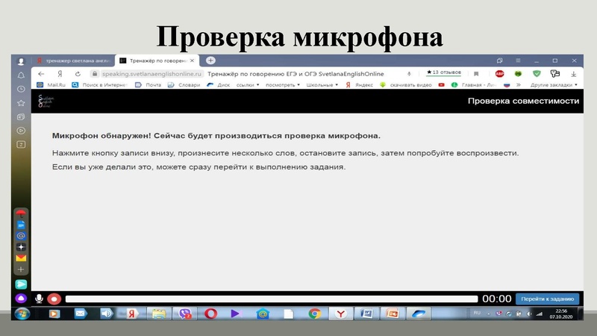
Task: Open PowerPoint from the taskbar
Action: point(393,314)
